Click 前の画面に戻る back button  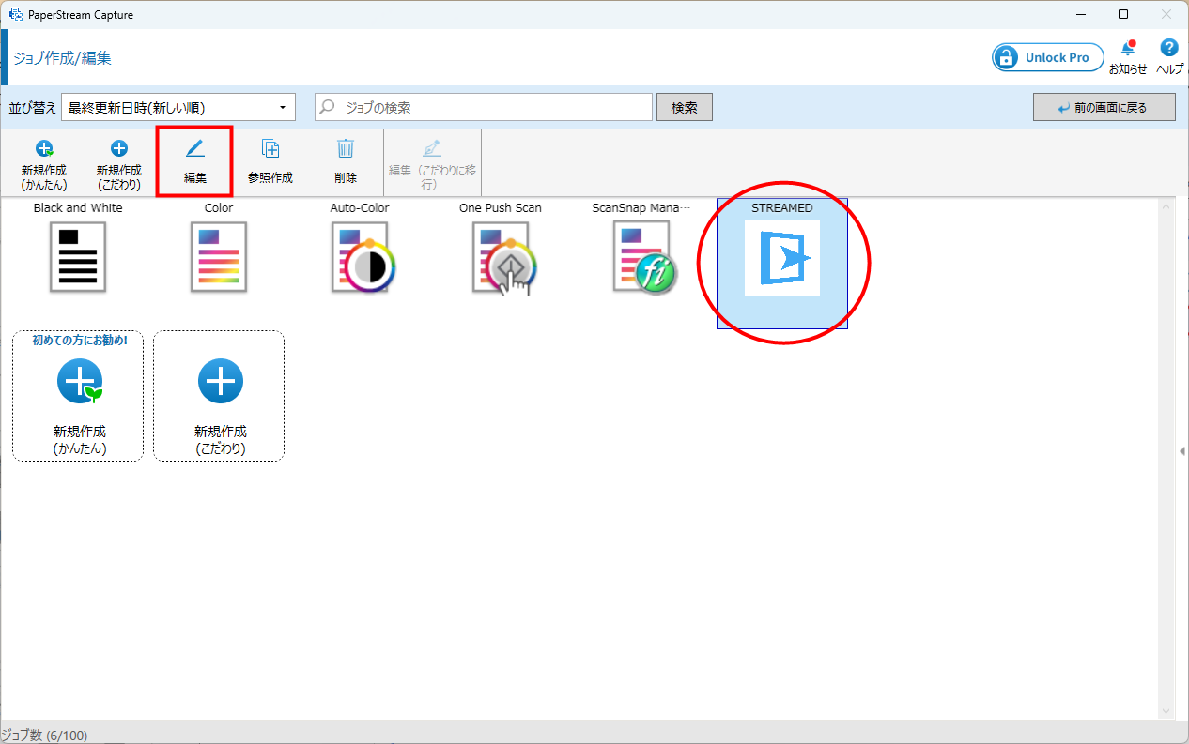(x=1104, y=108)
